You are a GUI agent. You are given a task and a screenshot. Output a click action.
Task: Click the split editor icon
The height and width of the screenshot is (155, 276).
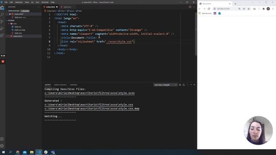pyautogui.click(x=190, y=7)
